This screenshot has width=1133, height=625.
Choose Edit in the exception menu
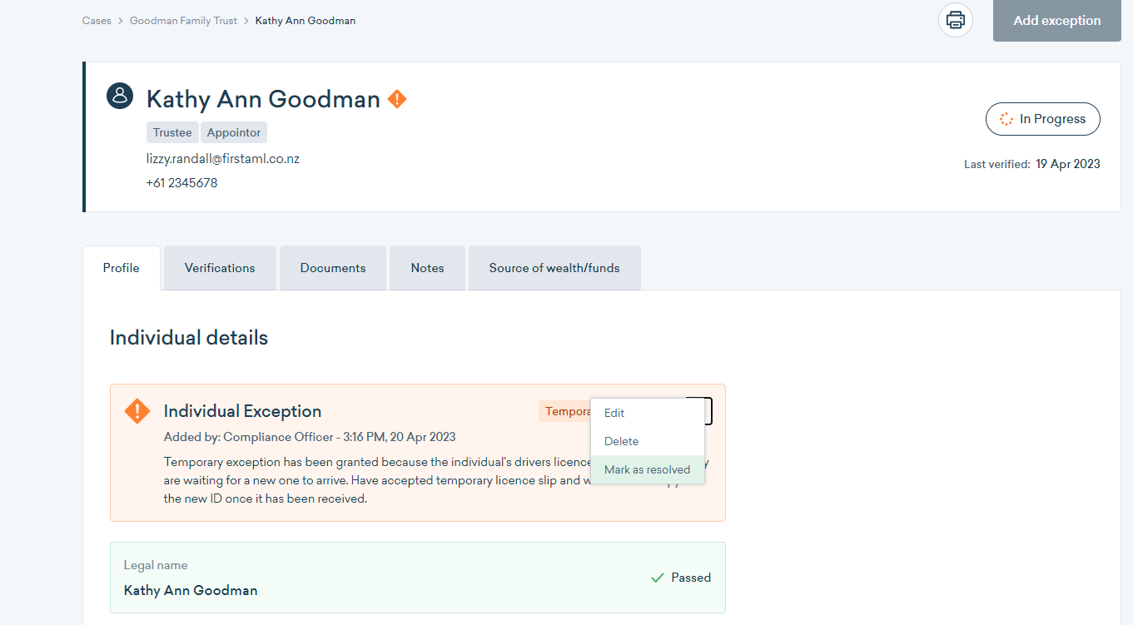[648, 413]
